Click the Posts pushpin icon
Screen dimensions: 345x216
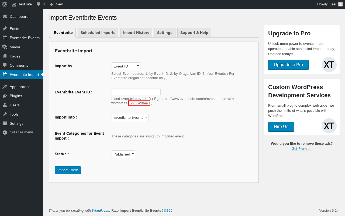pos(5,29)
